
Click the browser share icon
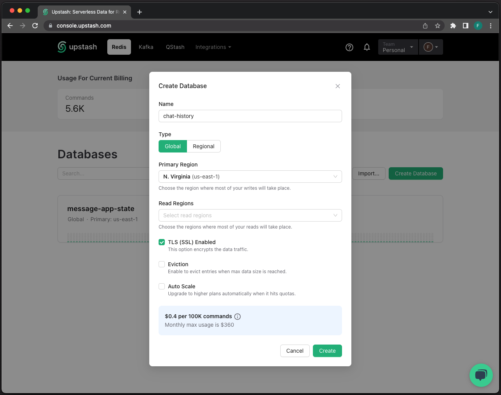coord(425,26)
